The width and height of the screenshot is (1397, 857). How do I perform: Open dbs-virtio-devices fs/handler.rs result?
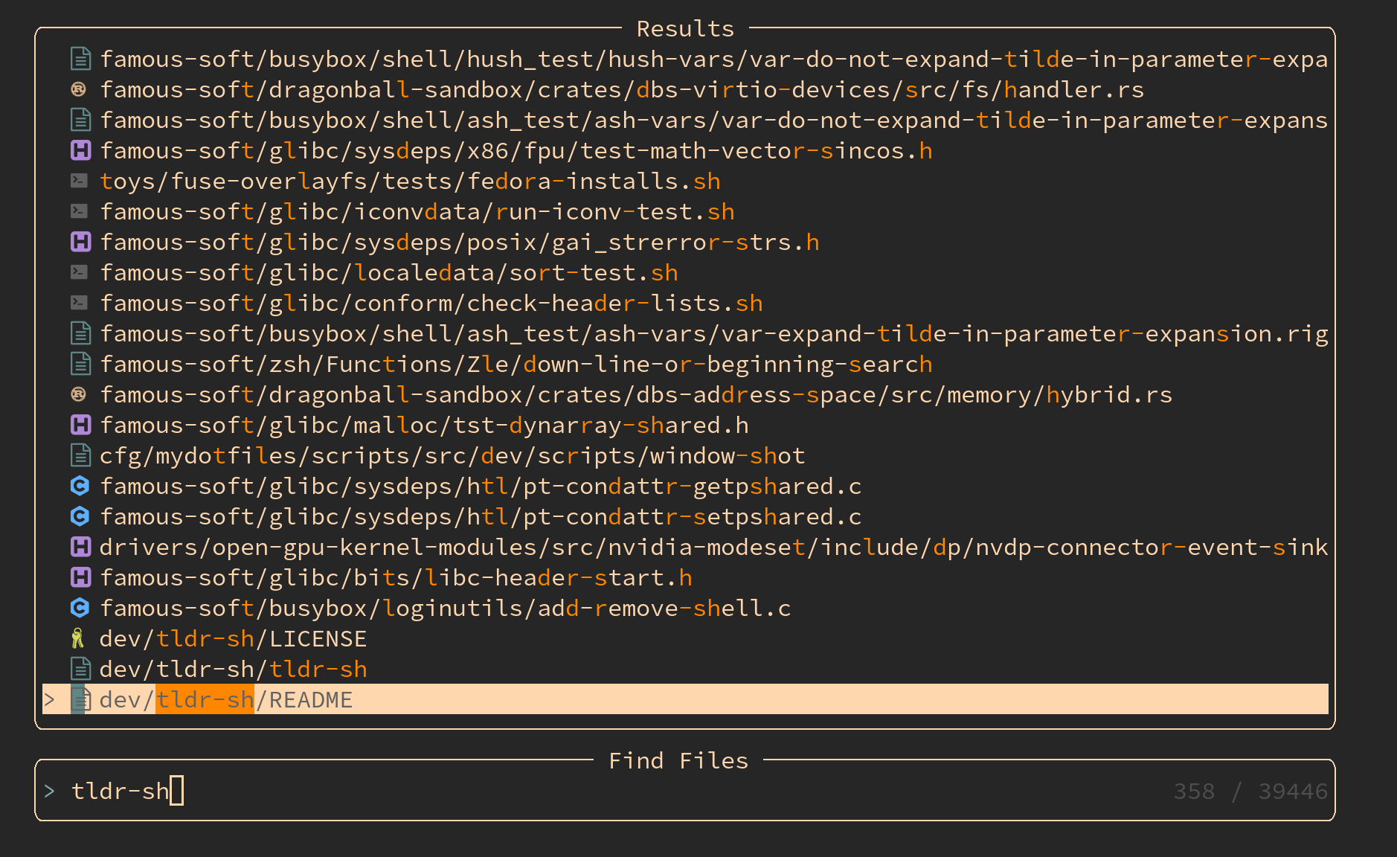click(x=685, y=89)
